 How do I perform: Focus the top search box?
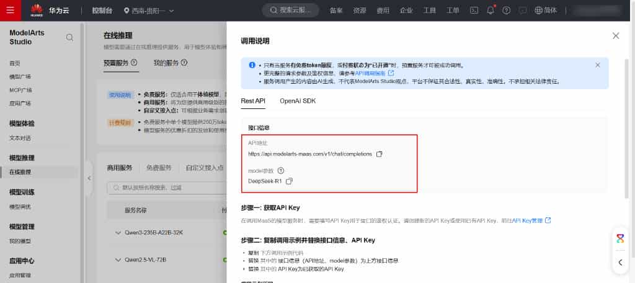coord(290,11)
